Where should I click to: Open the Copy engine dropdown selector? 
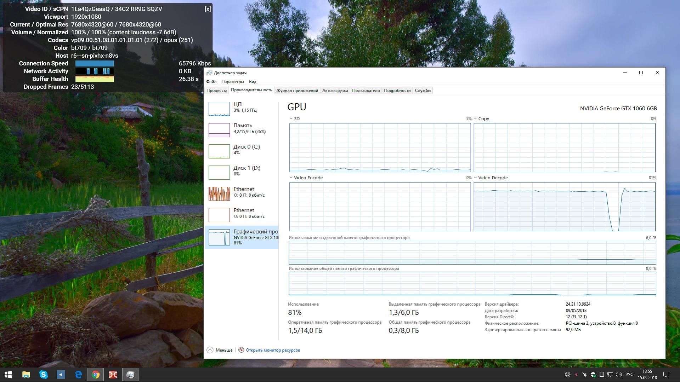pos(475,119)
